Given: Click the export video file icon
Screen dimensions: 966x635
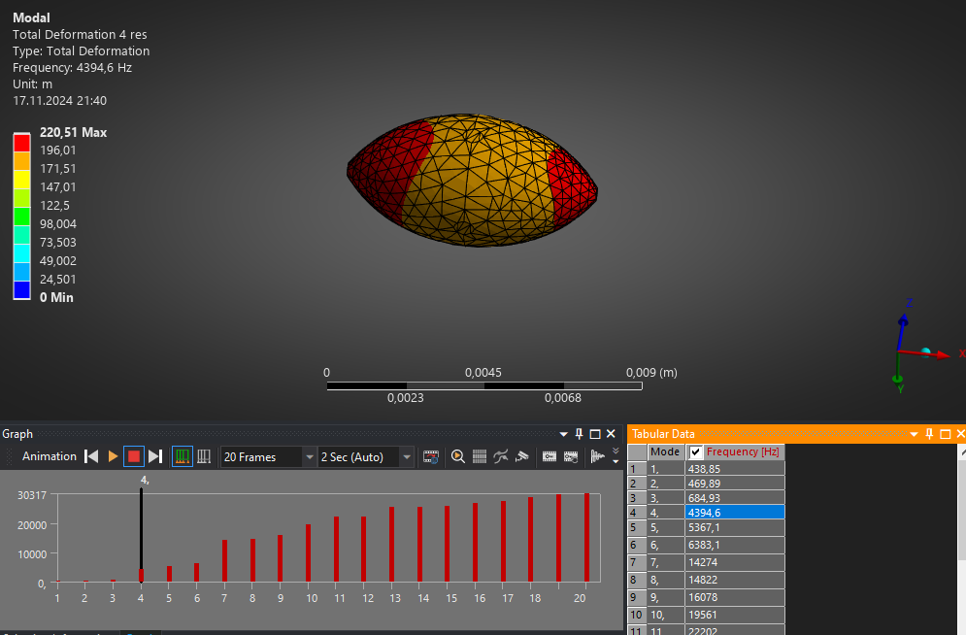Looking at the screenshot, I should point(431,456).
